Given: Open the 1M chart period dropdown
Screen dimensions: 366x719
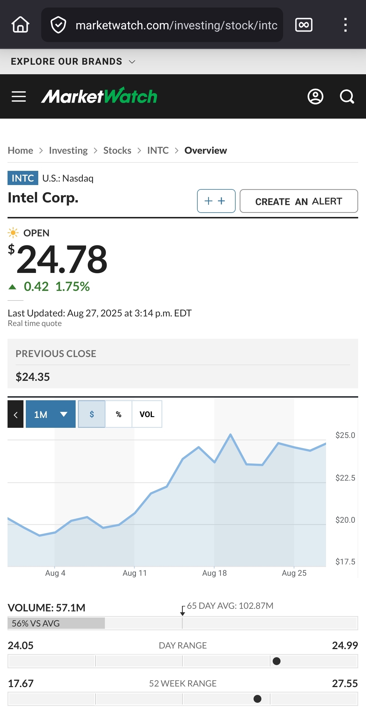Looking at the screenshot, I should pos(51,414).
